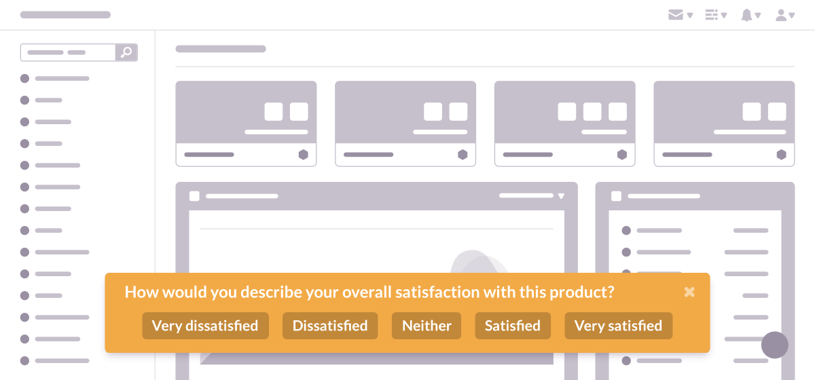
Task: Click the list view icon in header
Action: coord(712,15)
